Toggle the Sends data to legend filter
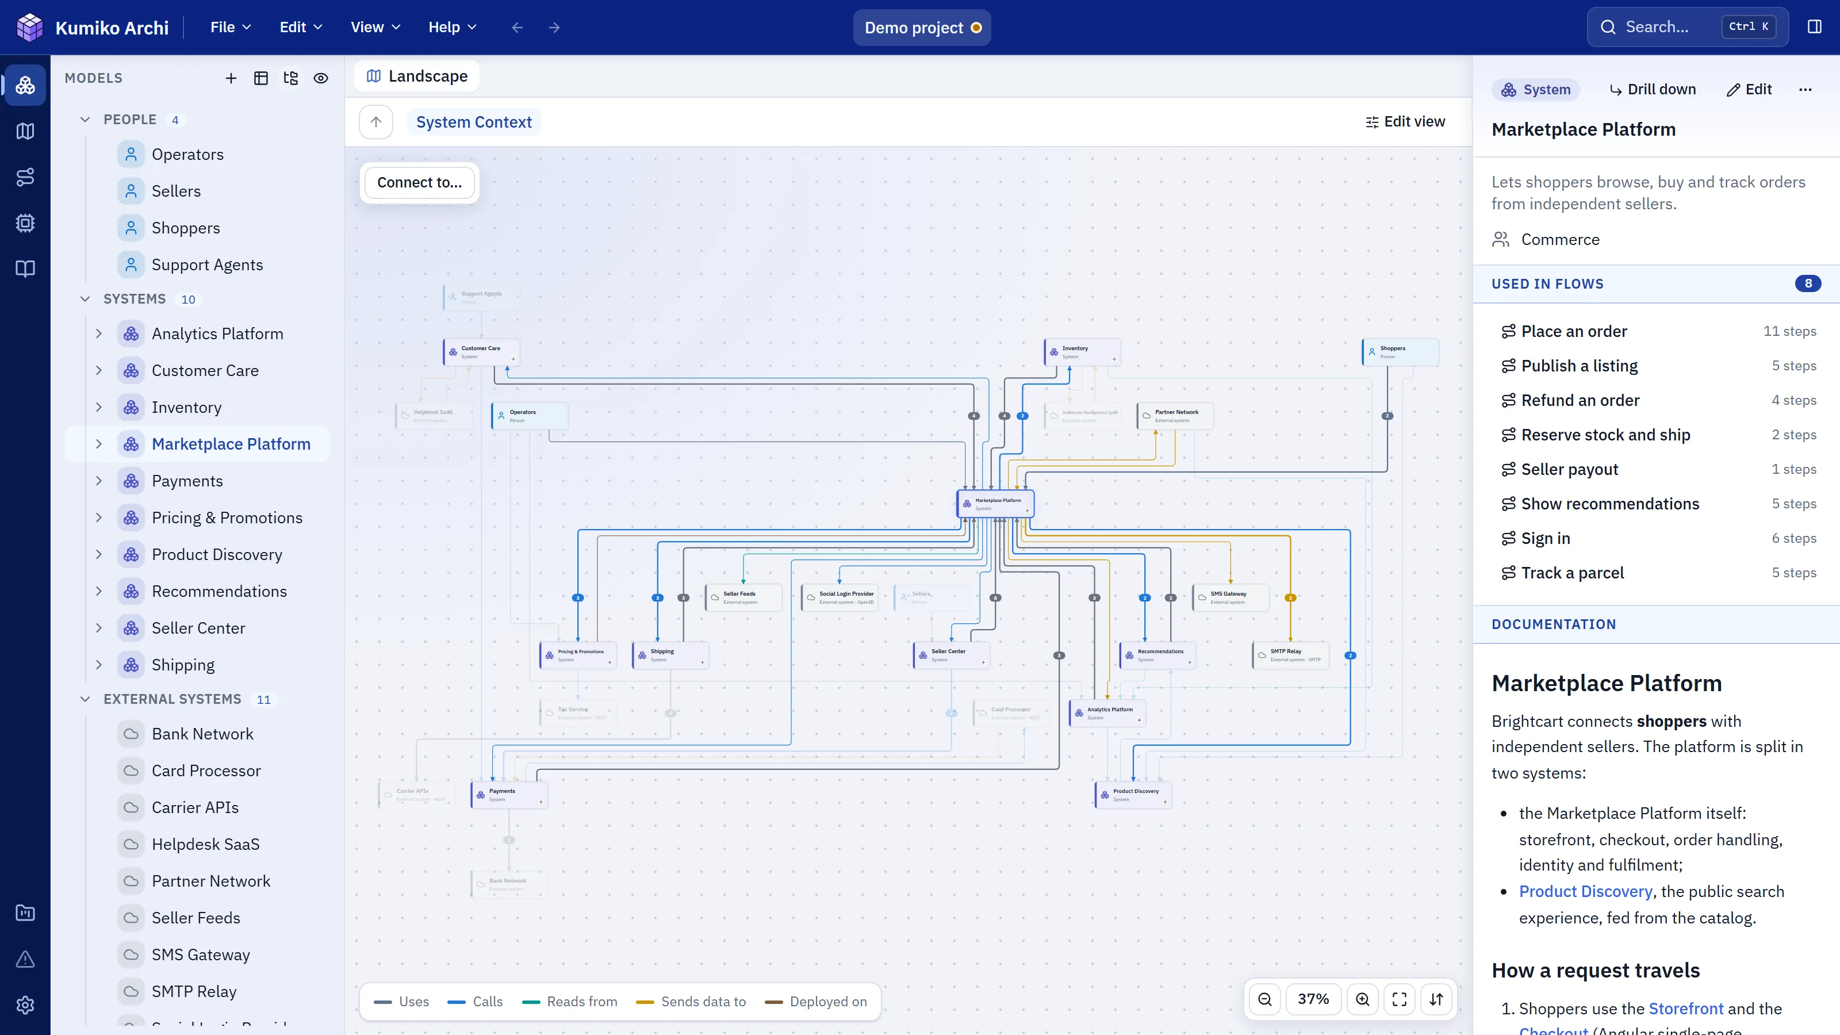 [691, 1002]
